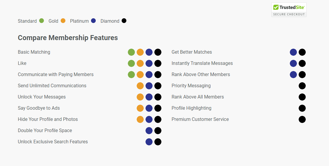This screenshot has width=329, height=166.
Task: Click Diamond dot for Premium Customer Service
Action: (x=302, y=119)
